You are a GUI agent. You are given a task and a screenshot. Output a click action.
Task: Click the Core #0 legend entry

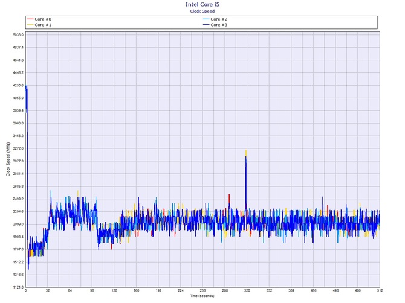[x=39, y=19]
